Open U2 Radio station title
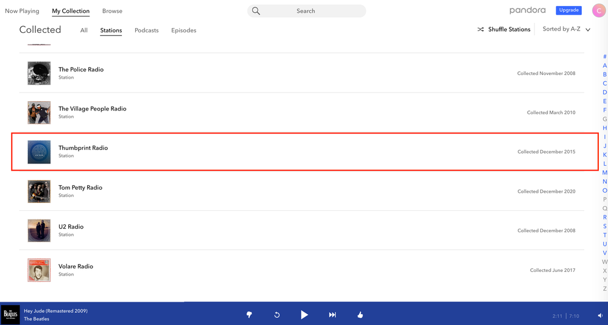608x325 pixels. point(71,227)
